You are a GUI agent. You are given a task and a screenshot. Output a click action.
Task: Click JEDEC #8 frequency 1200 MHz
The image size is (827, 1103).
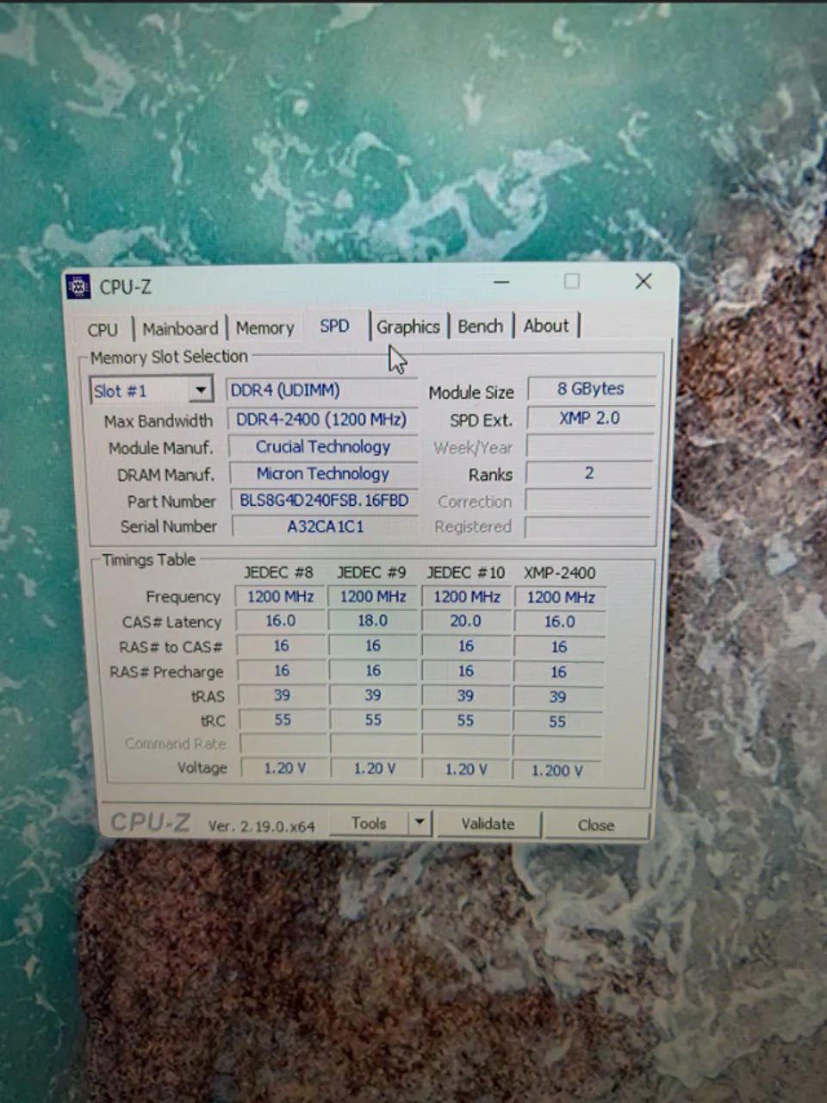pos(281,596)
